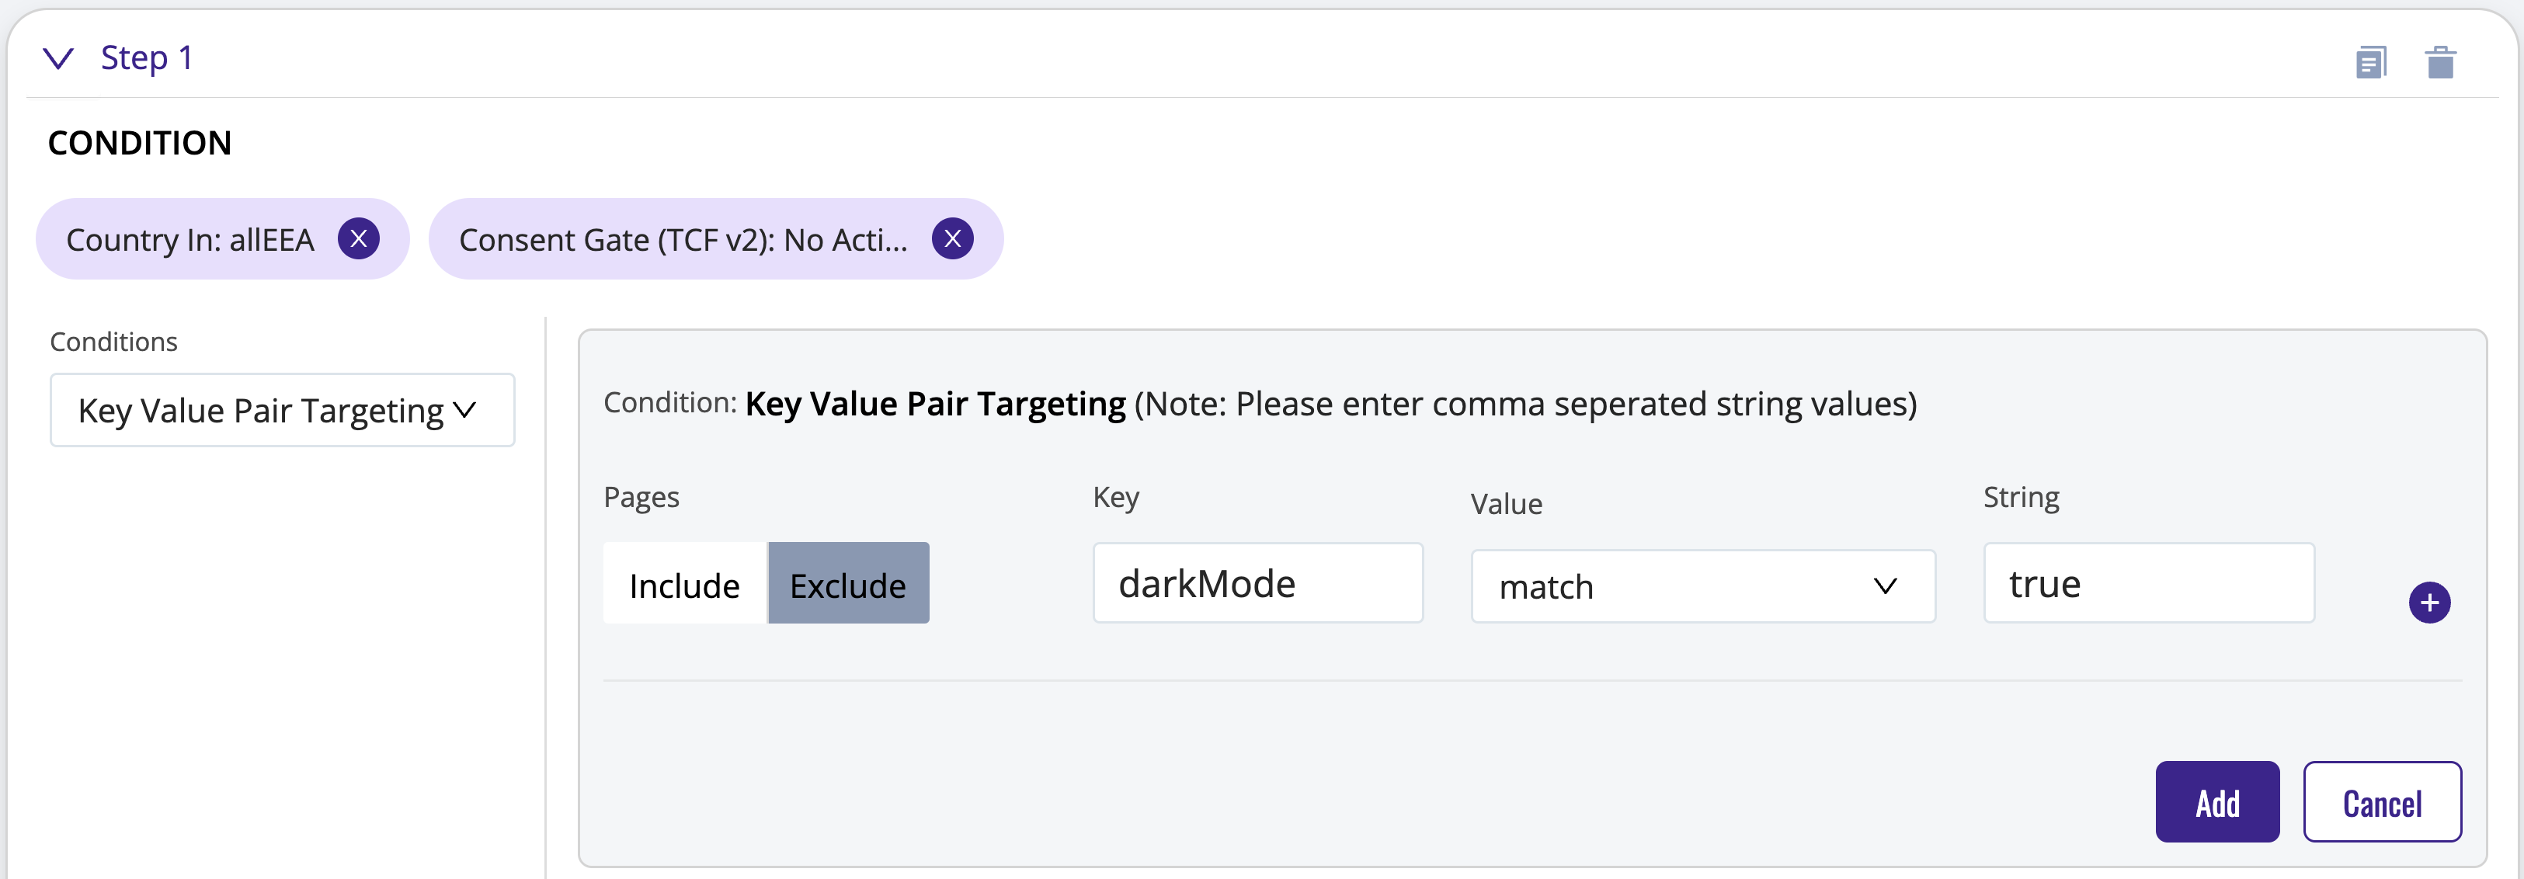The height and width of the screenshot is (879, 2524).
Task: Click the Step 1 title
Action: 147,57
